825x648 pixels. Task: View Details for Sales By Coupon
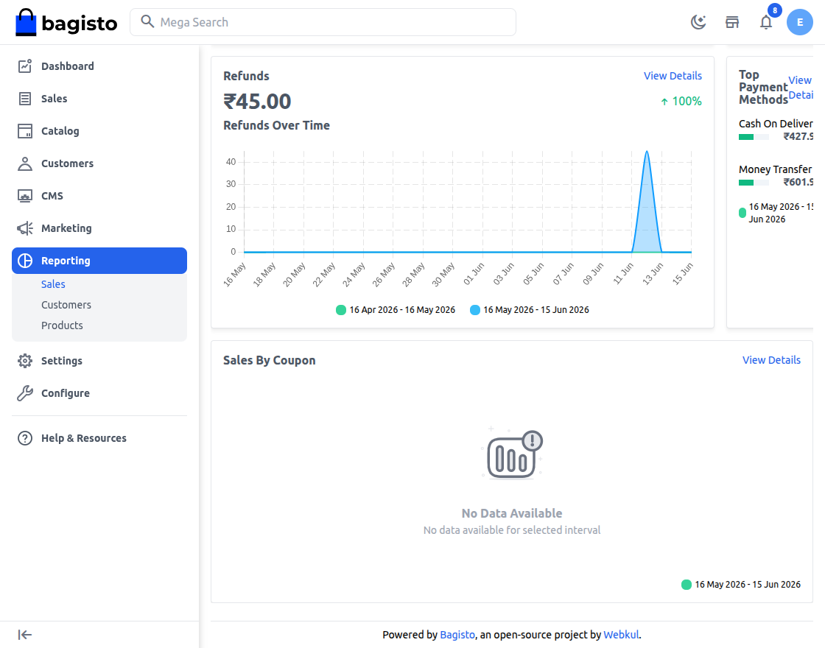(x=771, y=360)
